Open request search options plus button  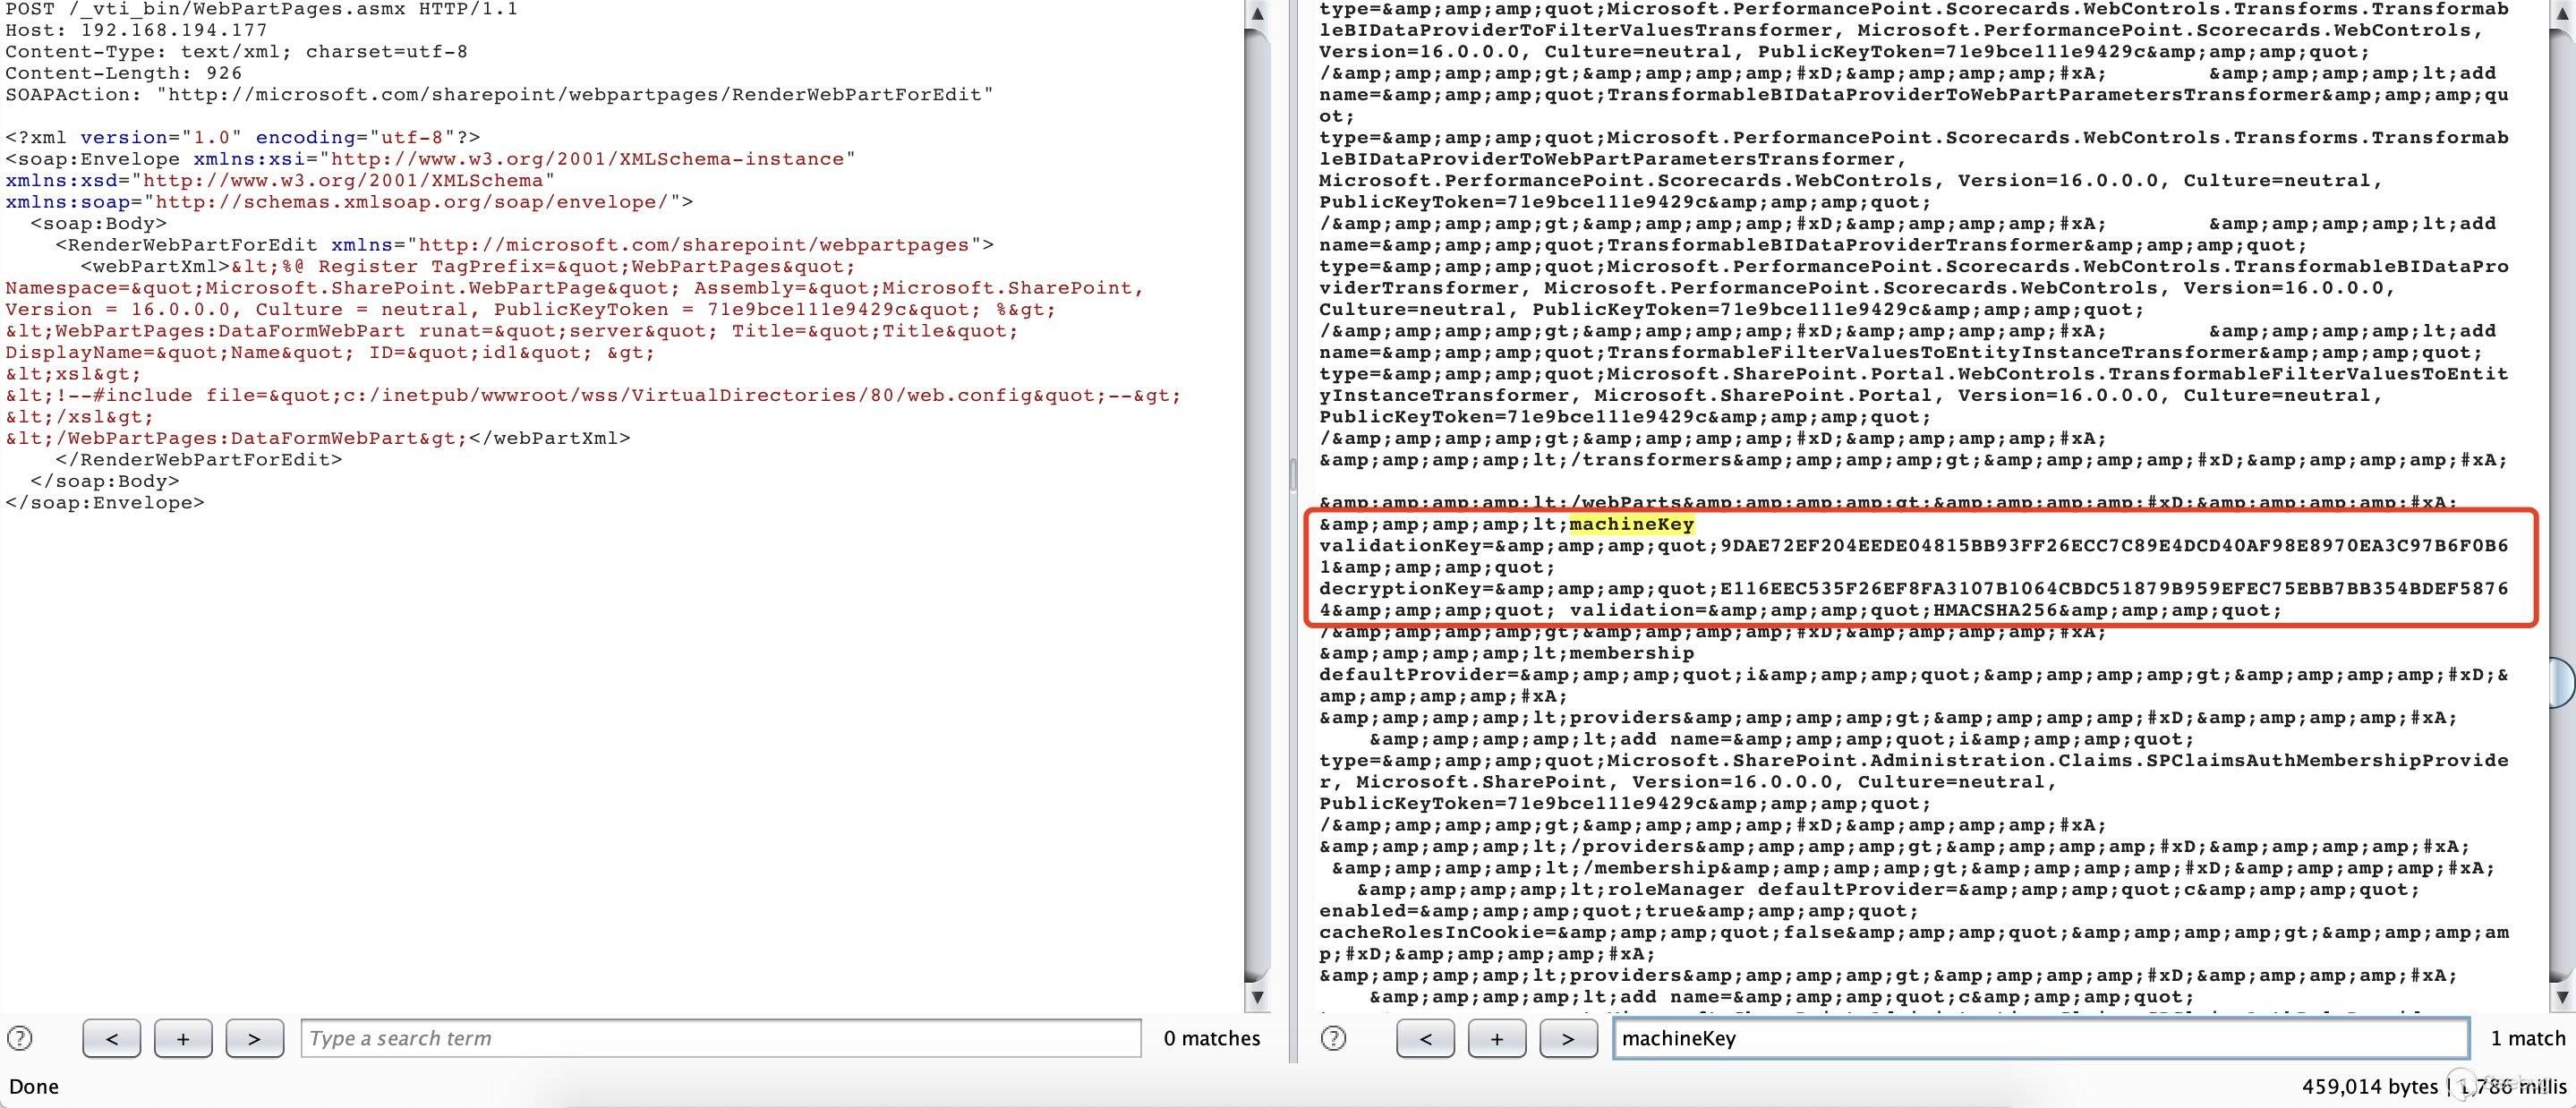[183, 1038]
